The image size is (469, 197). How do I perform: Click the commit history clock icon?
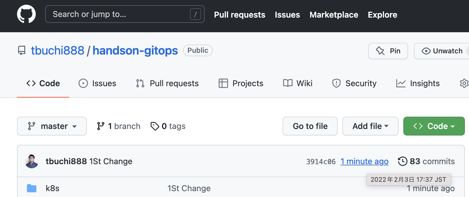[402, 161]
